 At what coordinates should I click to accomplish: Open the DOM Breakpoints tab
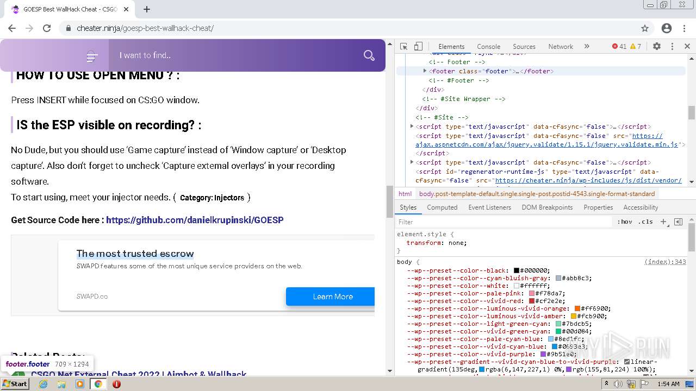(547, 207)
